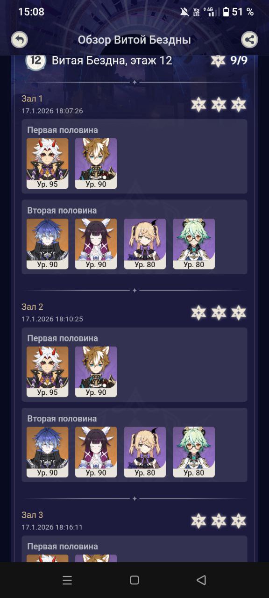Select green-haired level 80 character in Зал 2
This screenshot has height=598, width=269.
point(194,452)
